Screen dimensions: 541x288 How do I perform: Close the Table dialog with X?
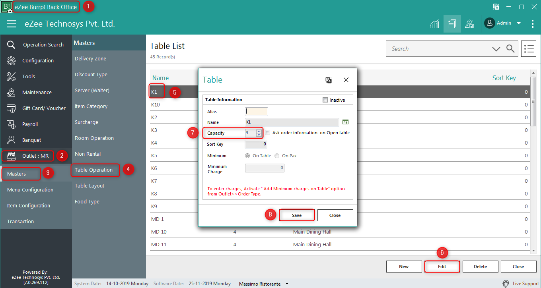click(346, 80)
